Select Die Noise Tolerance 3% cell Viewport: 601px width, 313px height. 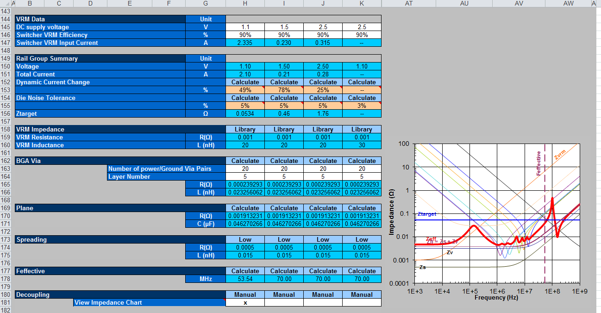(362, 106)
